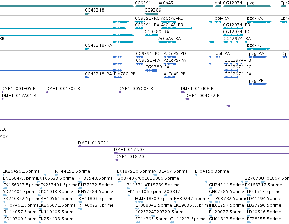289x224 pixels.
Task: Click EST LP21543.5prime
Action: pos(264,192)
